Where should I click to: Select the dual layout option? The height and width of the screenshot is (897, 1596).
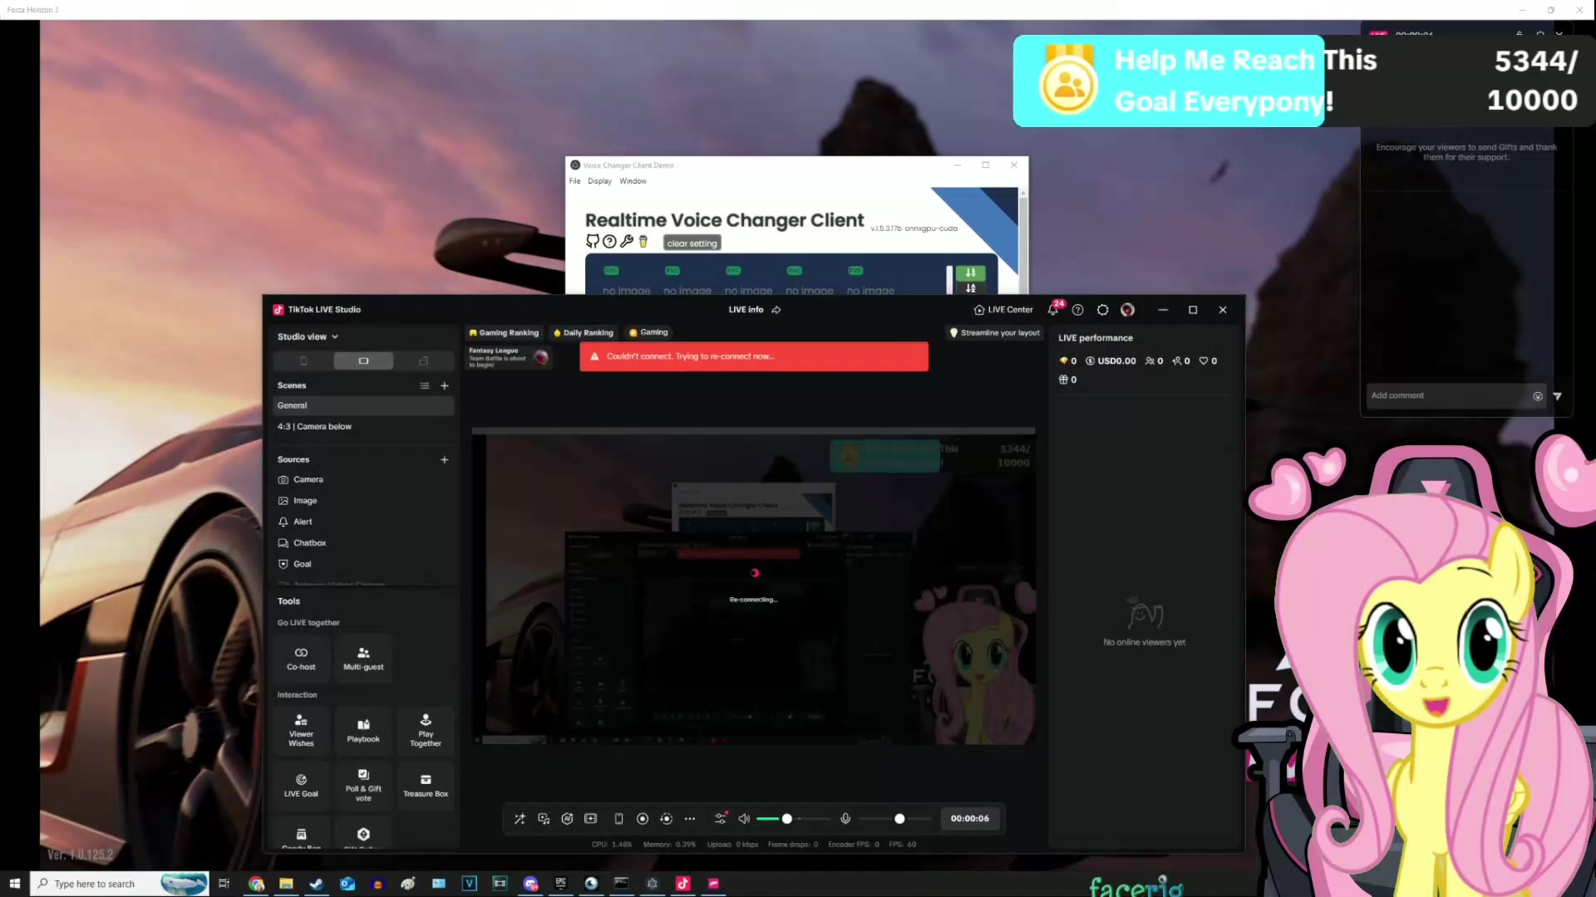[424, 360]
